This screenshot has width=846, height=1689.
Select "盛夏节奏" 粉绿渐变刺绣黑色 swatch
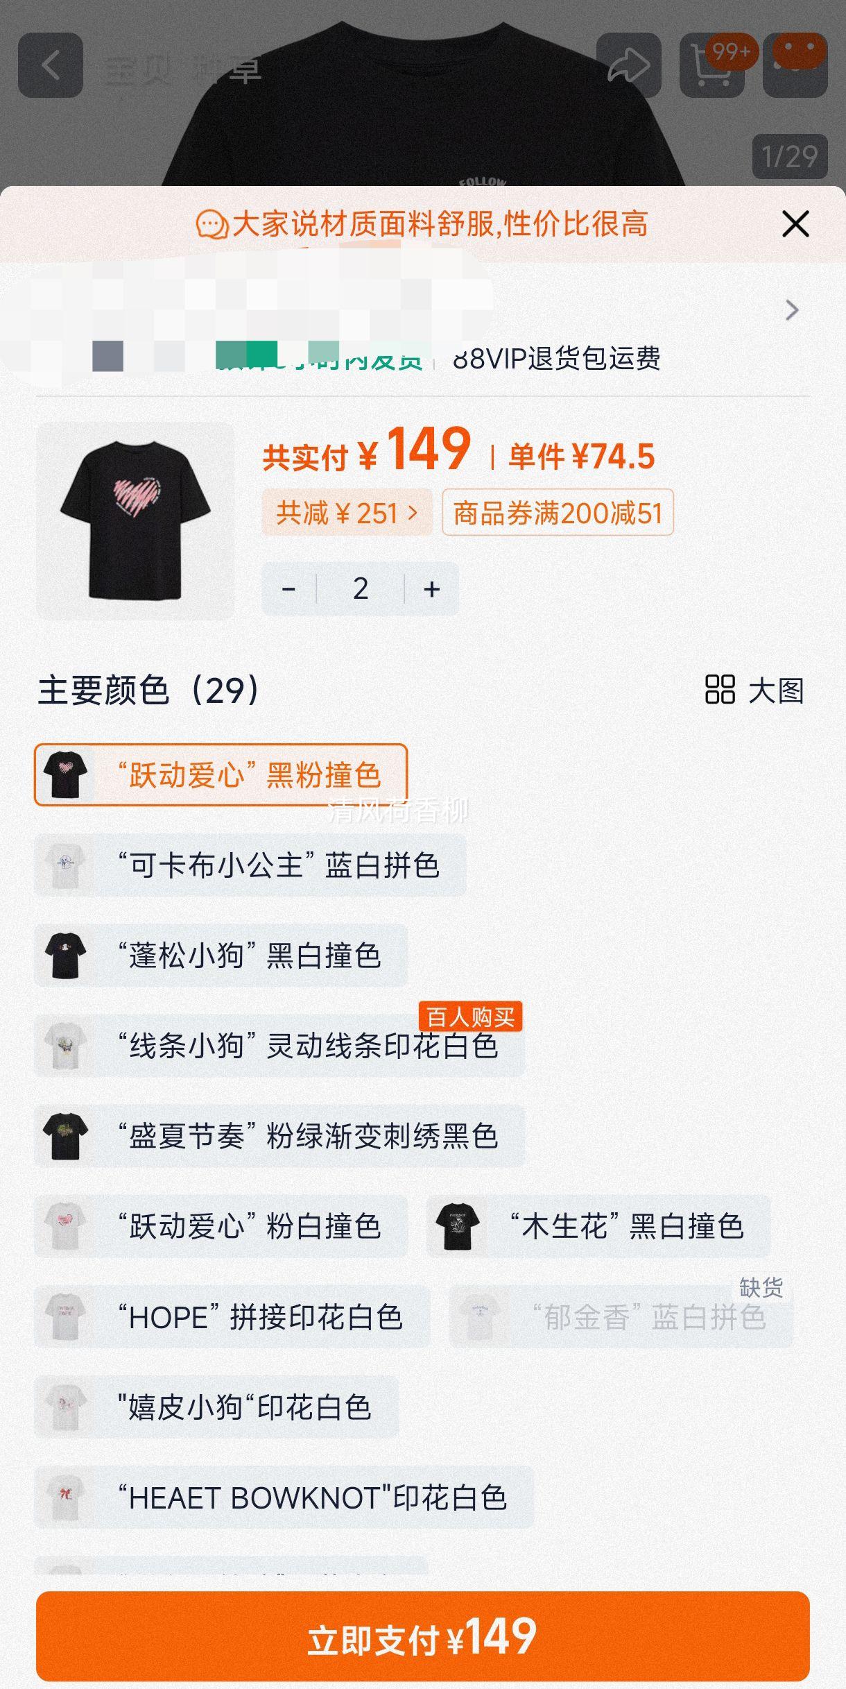tap(279, 1136)
